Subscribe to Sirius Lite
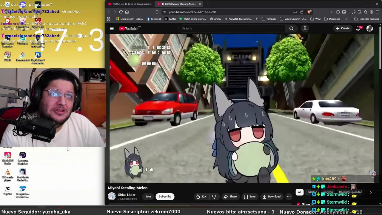382x215 pixels. (x=165, y=196)
